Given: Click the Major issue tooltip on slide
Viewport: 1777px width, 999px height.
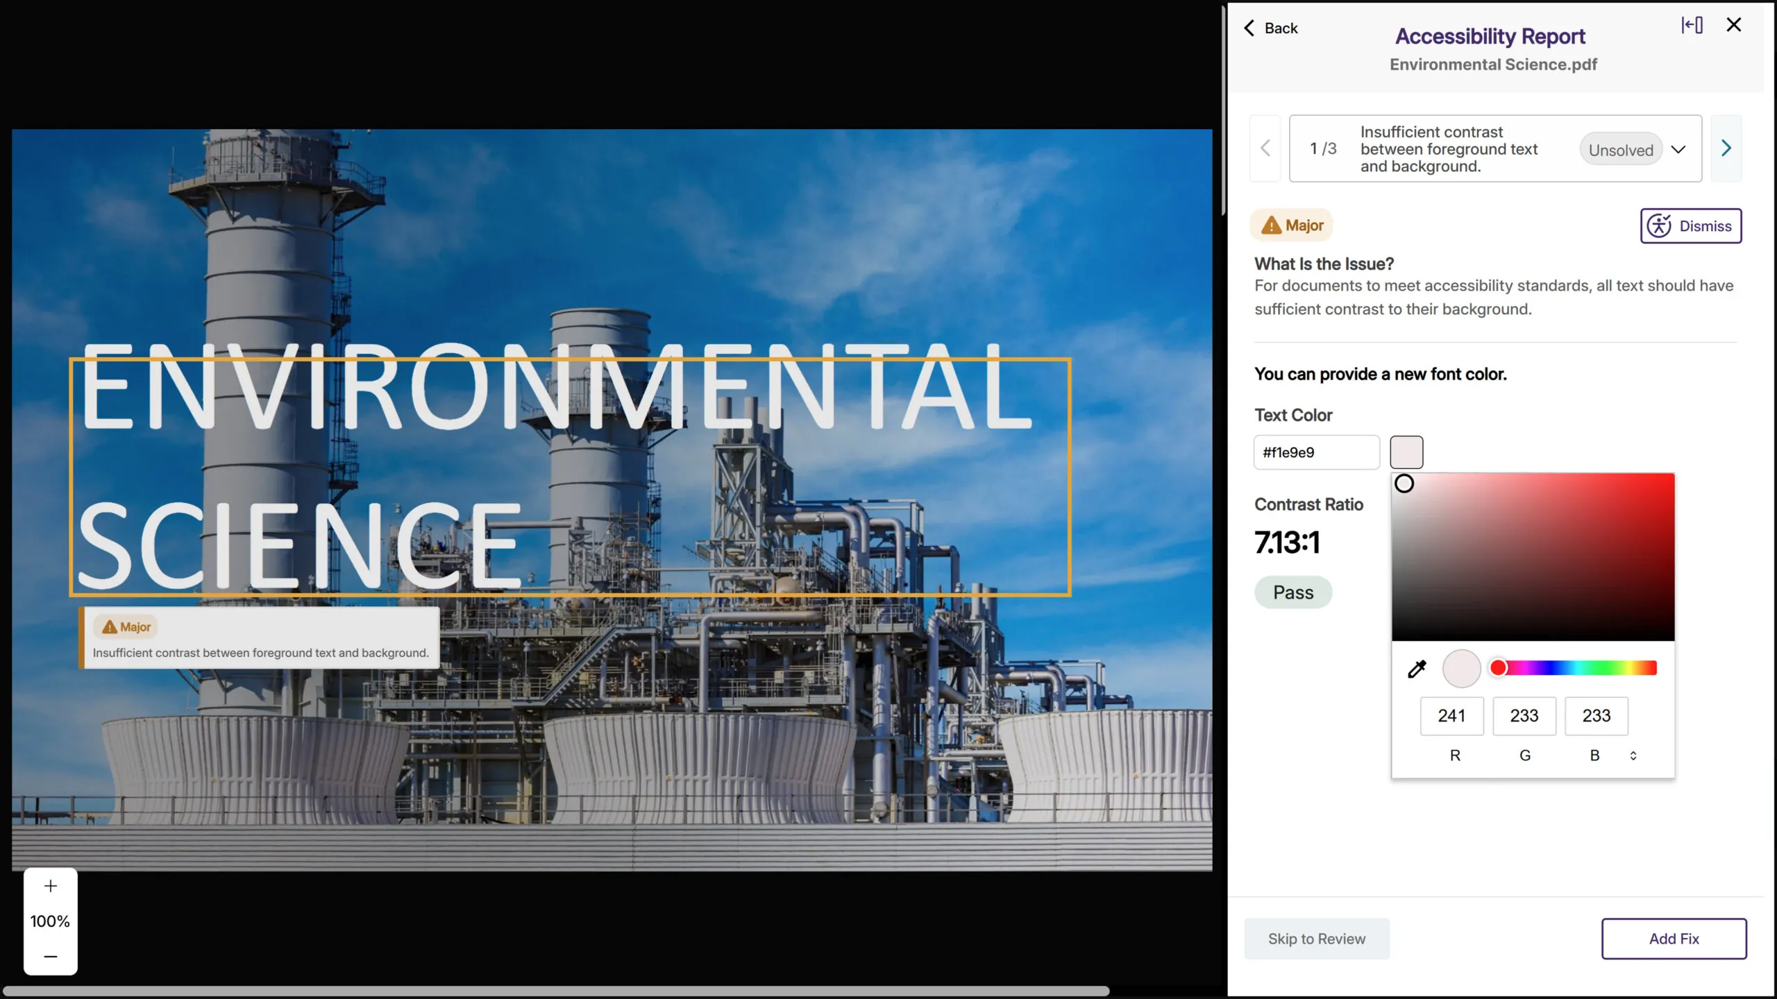Looking at the screenshot, I should pyautogui.click(x=260, y=639).
